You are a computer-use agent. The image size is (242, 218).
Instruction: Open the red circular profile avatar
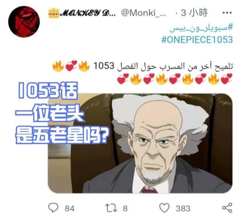point(24,22)
